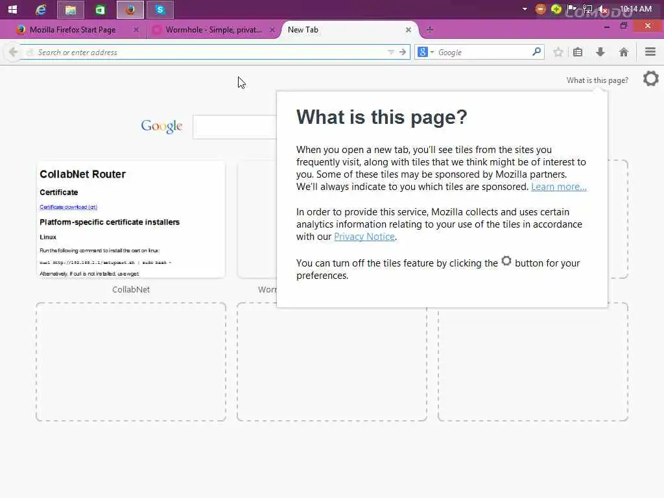Viewport: 664px width, 498px height.
Task: Open File Explorer from taskbar
Action: point(71,10)
